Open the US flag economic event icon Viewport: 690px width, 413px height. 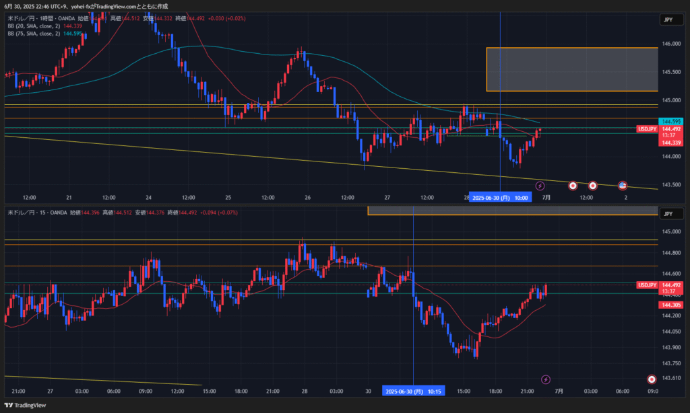coord(622,186)
